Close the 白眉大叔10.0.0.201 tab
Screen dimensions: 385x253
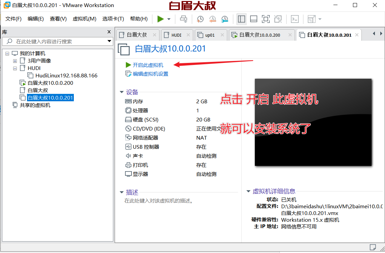coord(357,35)
